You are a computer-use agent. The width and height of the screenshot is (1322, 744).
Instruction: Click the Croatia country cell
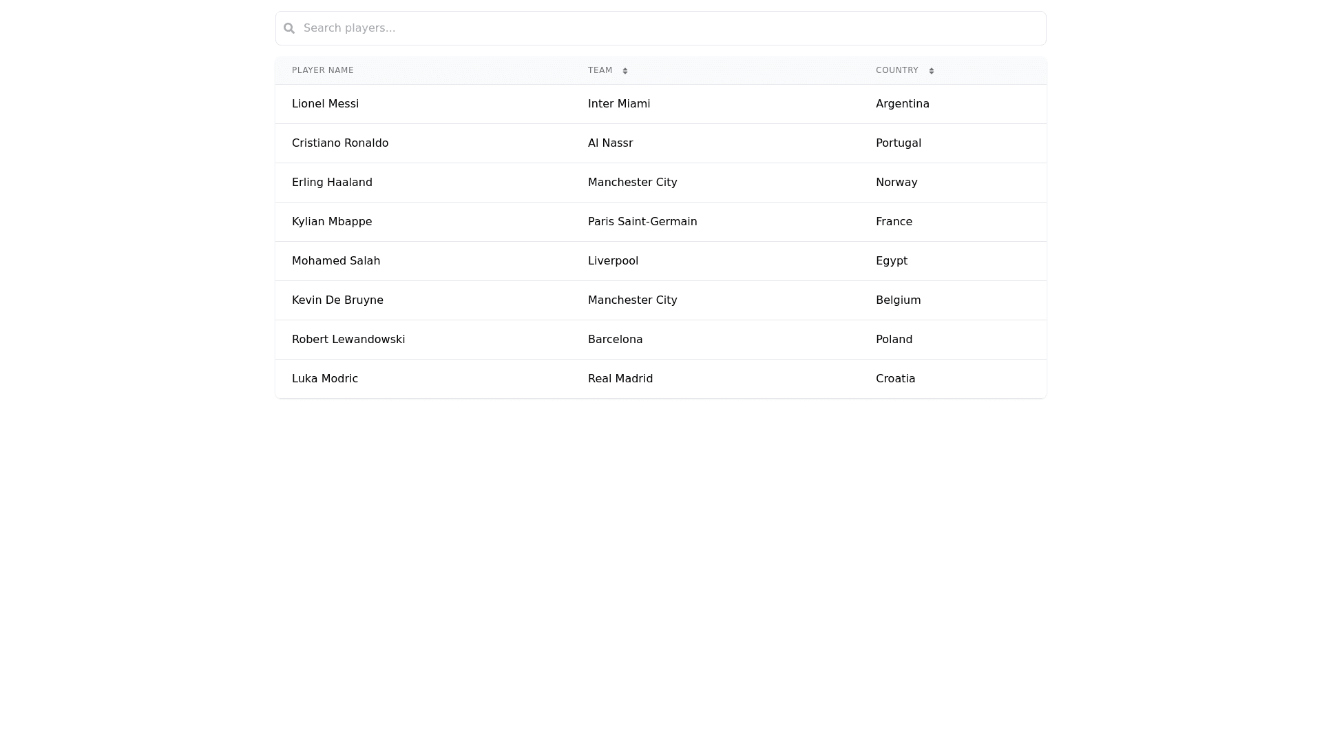click(896, 379)
